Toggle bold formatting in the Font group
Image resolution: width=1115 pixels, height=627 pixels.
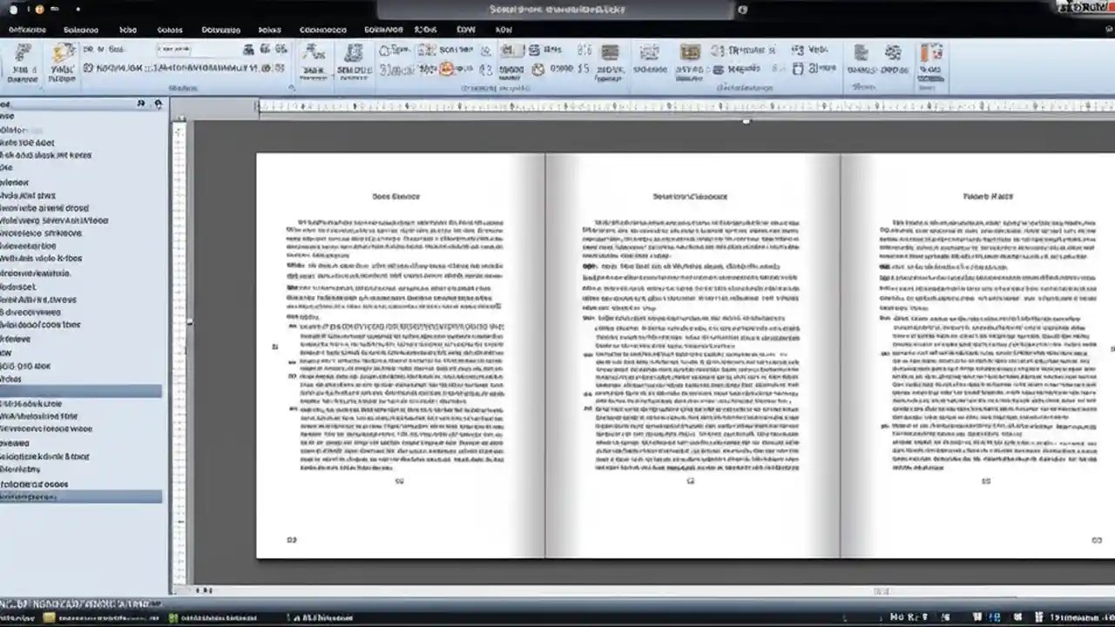click(x=87, y=70)
